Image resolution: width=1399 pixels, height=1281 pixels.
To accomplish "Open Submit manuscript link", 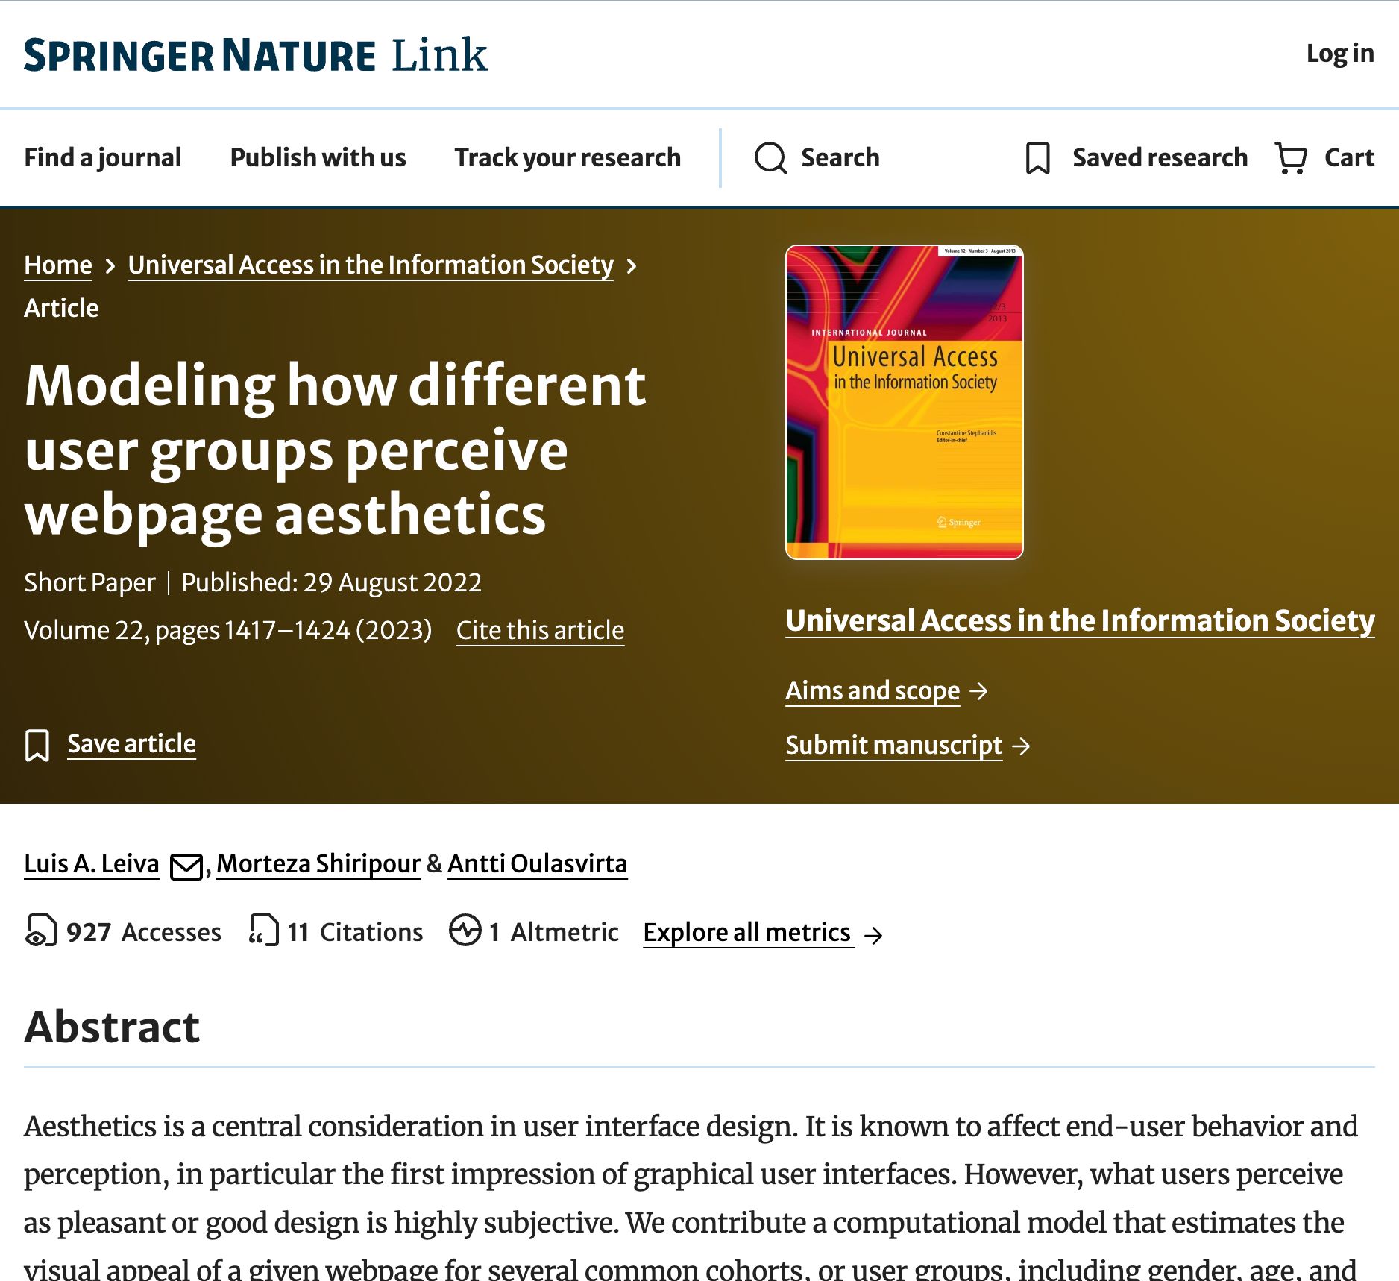I will coord(893,745).
